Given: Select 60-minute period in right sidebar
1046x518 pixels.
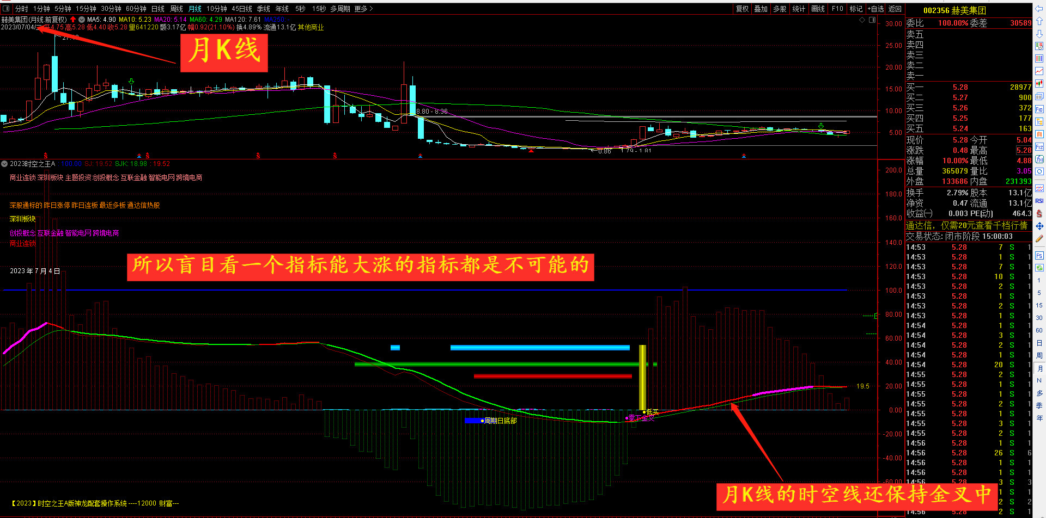Looking at the screenshot, I should [1039, 330].
